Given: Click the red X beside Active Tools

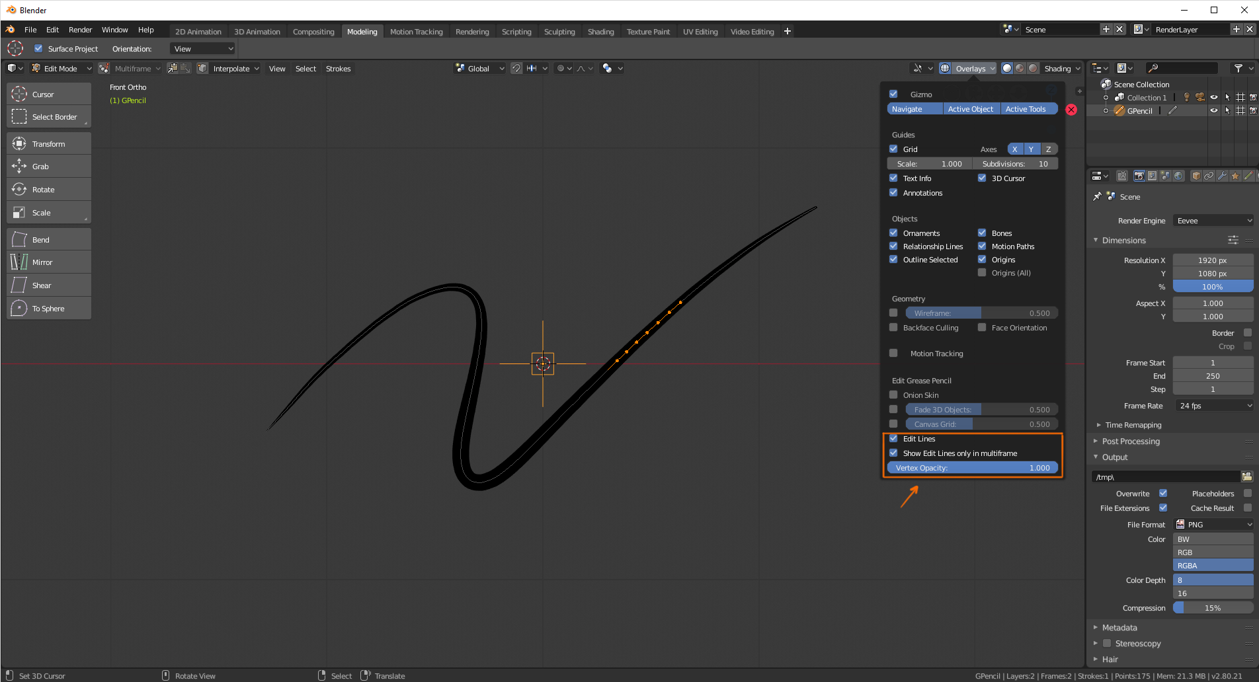Looking at the screenshot, I should pyautogui.click(x=1071, y=110).
